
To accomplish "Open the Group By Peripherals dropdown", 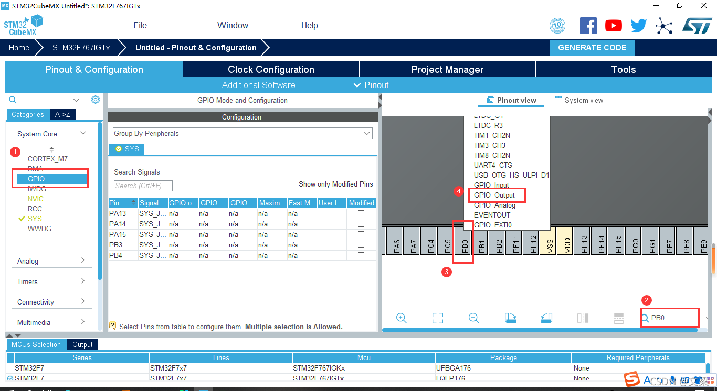I will pos(242,133).
